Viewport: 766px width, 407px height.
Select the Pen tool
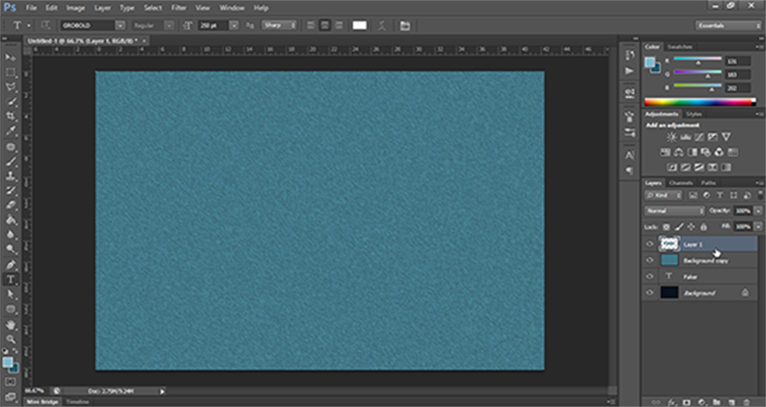(11, 265)
